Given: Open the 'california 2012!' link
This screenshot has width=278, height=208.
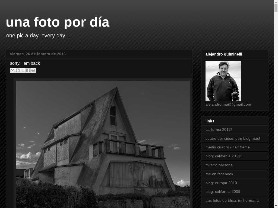Looking at the screenshot, I should pos(219,129).
